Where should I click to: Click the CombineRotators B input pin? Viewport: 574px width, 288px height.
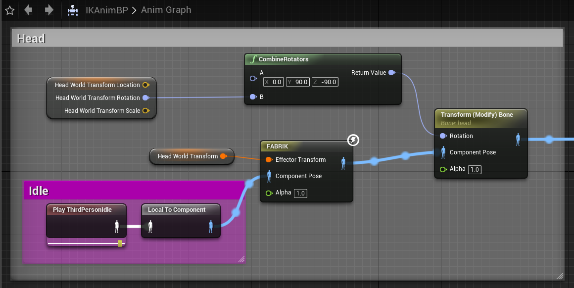tap(253, 96)
